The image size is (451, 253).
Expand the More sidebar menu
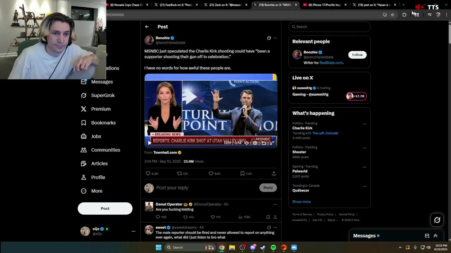pos(92,191)
